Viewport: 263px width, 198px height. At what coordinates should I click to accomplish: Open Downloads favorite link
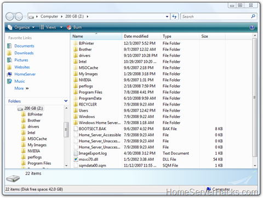[x=24, y=53]
